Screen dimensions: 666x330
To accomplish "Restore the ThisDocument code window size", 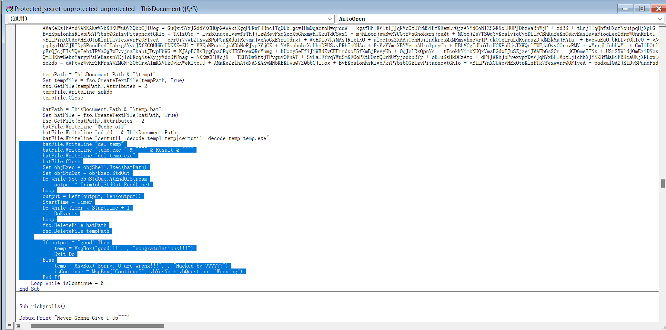I will [642, 9].
